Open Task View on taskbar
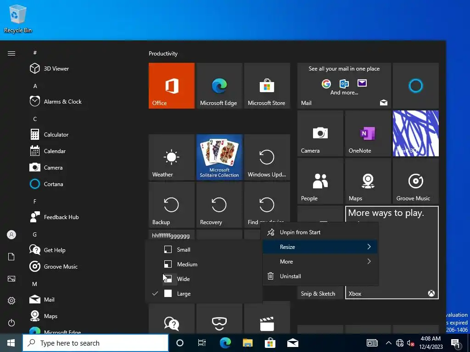The image size is (470, 352). [202, 343]
